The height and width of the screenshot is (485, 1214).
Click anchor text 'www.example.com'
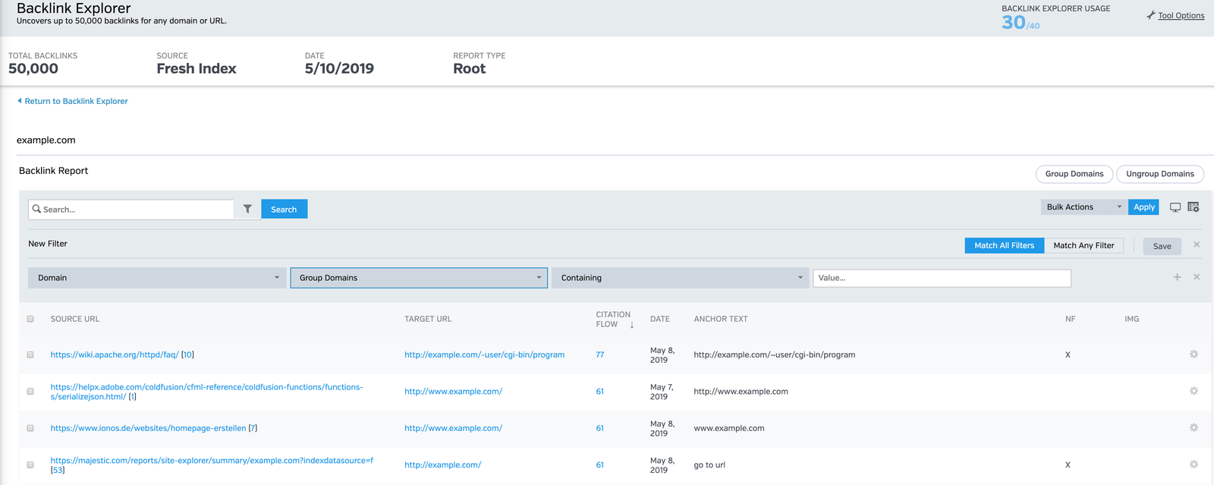coord(729,428)
